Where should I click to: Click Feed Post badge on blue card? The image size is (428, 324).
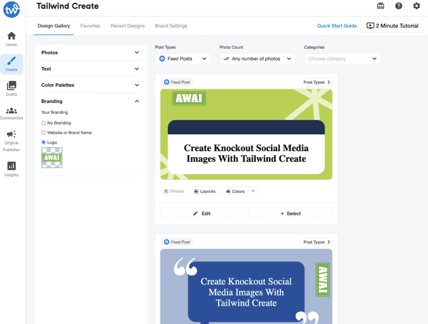177,242
